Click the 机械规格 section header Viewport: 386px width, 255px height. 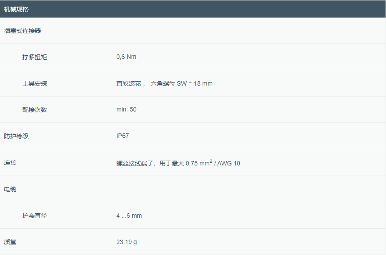(x=16, y=9)
